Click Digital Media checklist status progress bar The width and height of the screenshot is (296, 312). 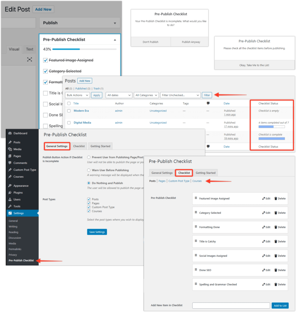tap(271, 127)
